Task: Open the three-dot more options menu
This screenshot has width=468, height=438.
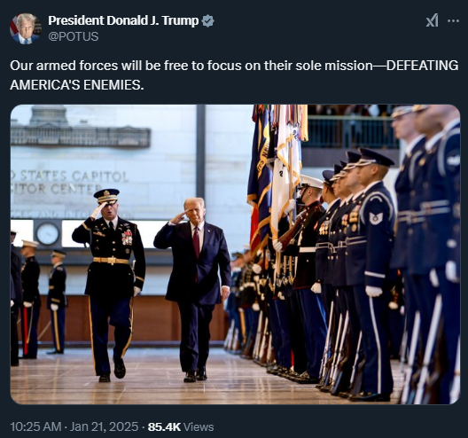Action: click(453, 21)
